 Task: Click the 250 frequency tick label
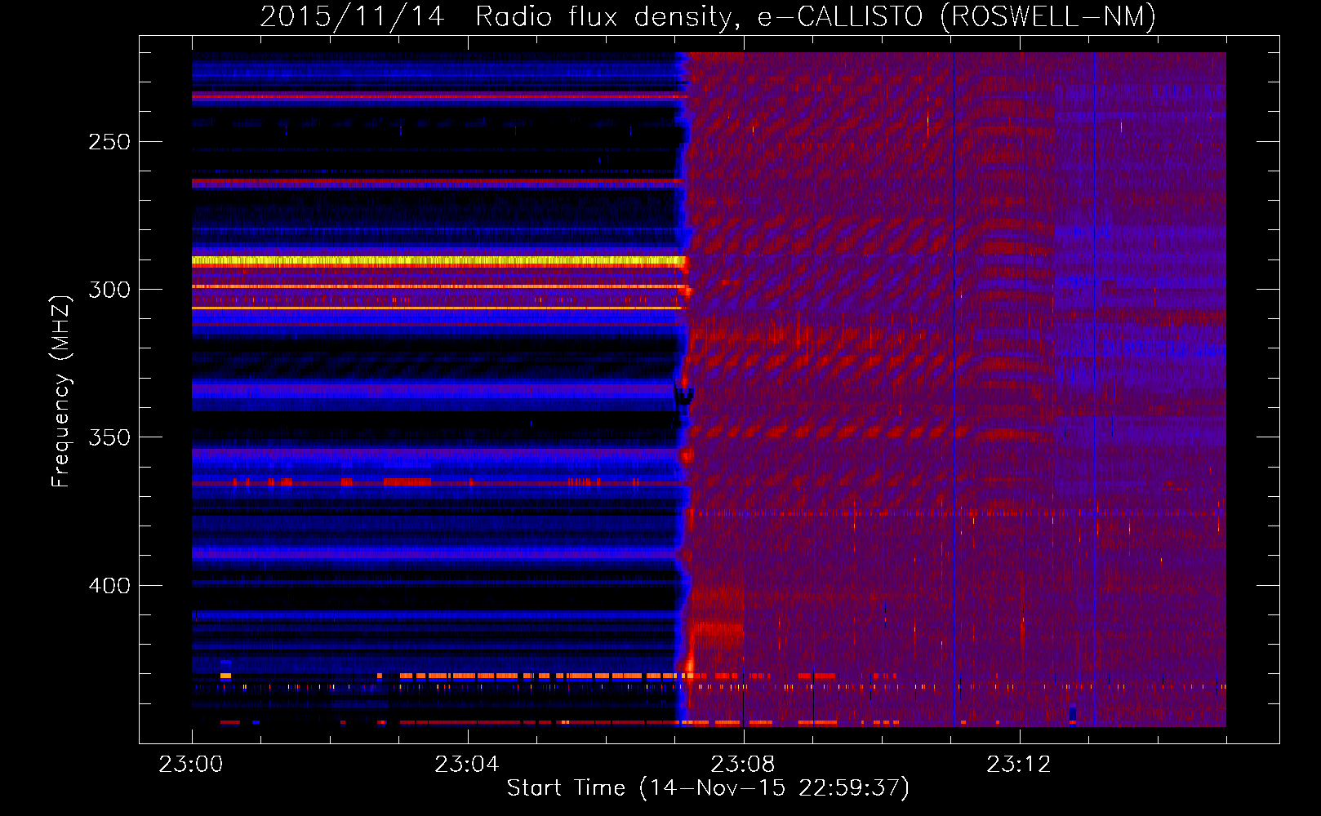(109, 142)
